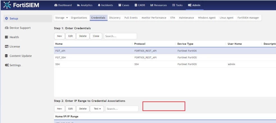Select the Admin menu
Image resolution: width=276 pixels, height=123 pixels.
(194, 5)
